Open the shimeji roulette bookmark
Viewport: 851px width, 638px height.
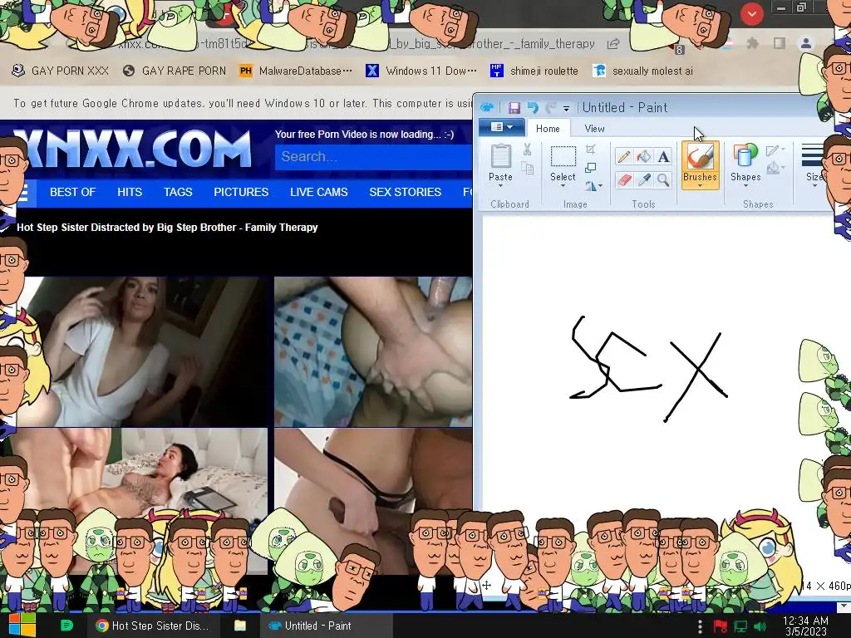pos(534,71)
